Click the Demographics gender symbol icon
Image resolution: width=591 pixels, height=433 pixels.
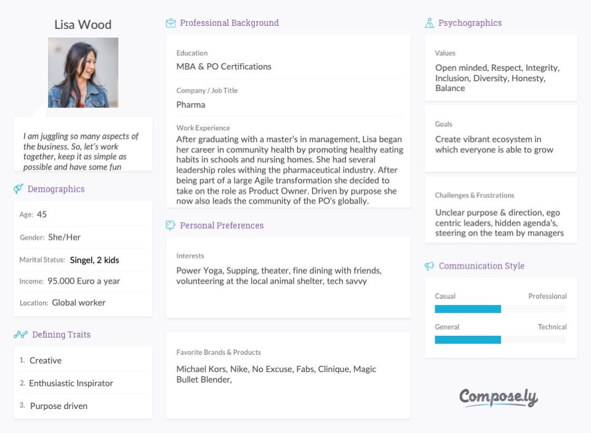(18, 189)
